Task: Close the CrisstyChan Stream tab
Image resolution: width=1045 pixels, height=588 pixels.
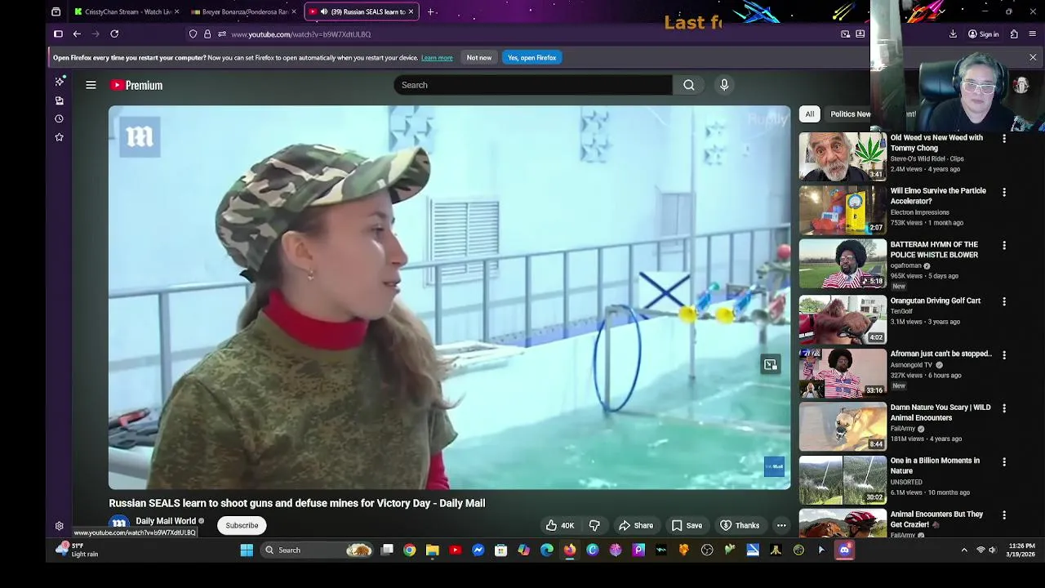Action: point(176,11)
